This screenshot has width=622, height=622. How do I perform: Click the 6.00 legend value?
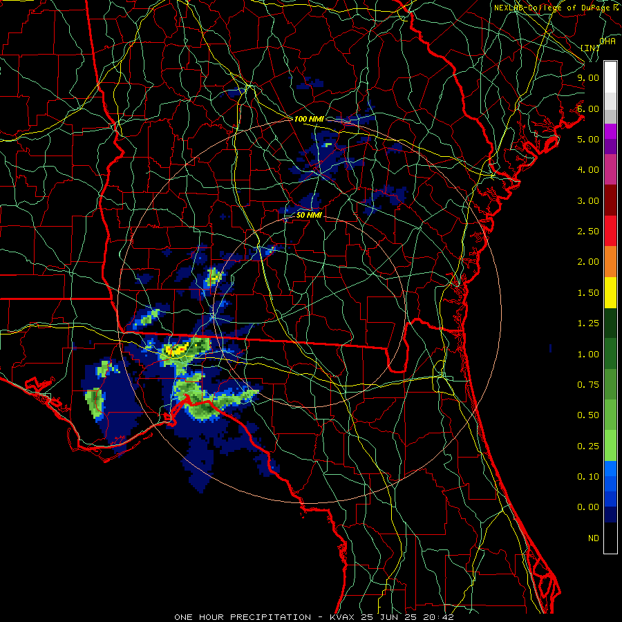tap(588, 109)
